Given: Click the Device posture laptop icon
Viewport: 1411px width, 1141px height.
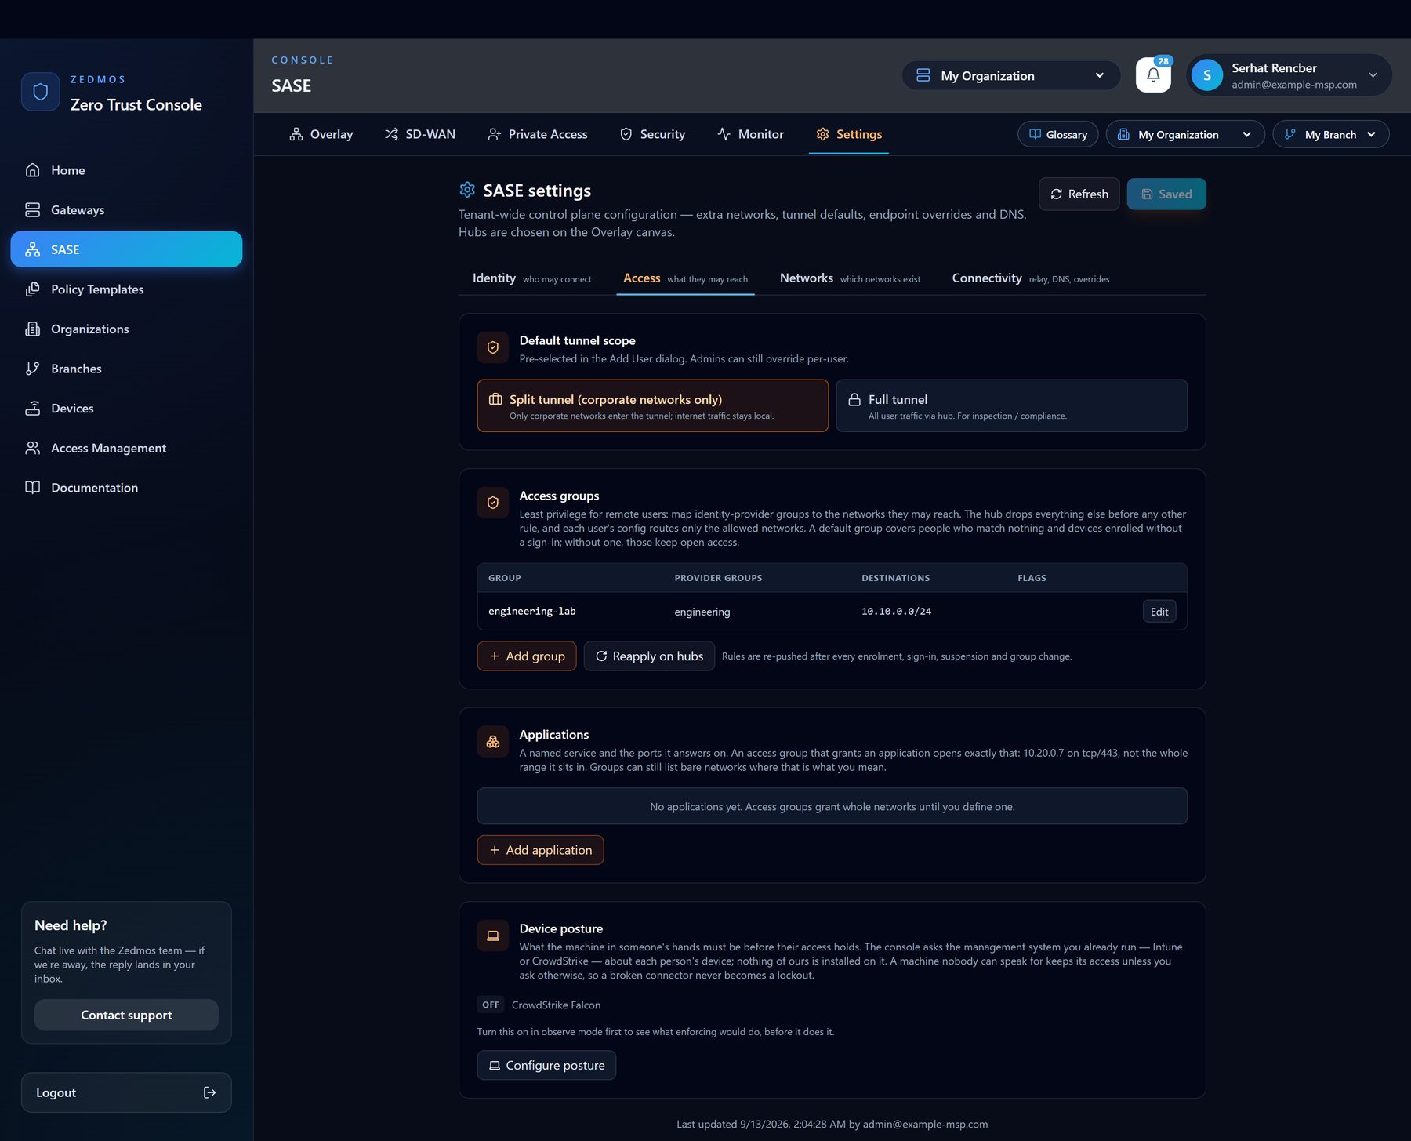Looking at the screenshot, I should pyautogui.click(x=493, y=936).
